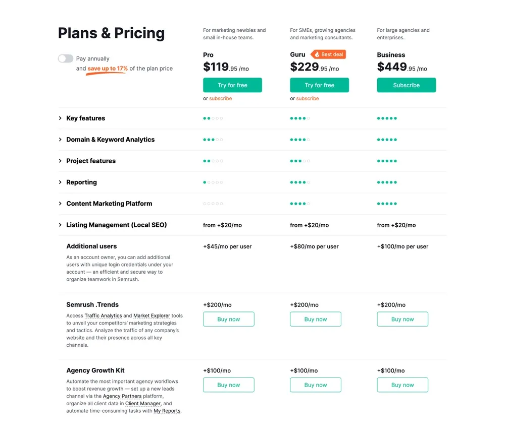
Task: Expand Listing Management (Local SEO) chevron
Action: [x=60, y=225]
